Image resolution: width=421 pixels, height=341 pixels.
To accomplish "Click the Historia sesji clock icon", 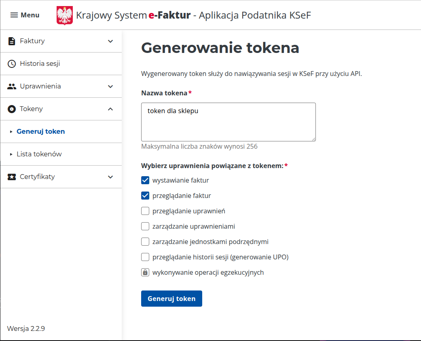I will (12, 64).
